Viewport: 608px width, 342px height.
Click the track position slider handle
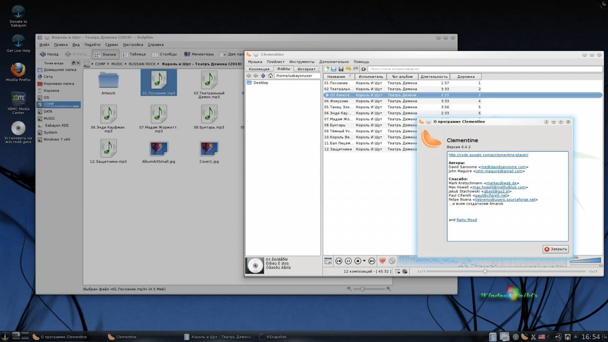[x=485, y=271]
